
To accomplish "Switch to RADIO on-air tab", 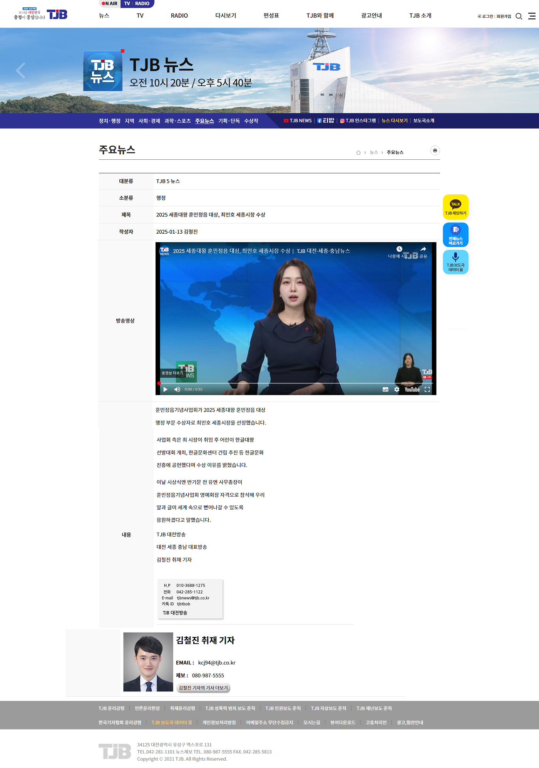I will 142,3.
